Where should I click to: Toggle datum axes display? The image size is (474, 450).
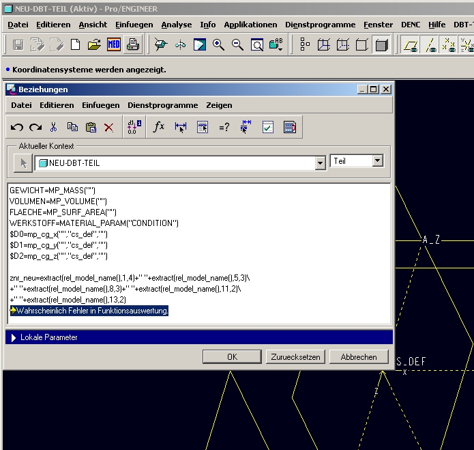tap(430, 45)
